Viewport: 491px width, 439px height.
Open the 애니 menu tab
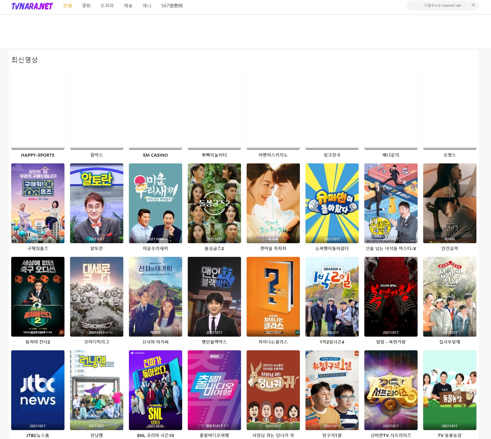147,6
